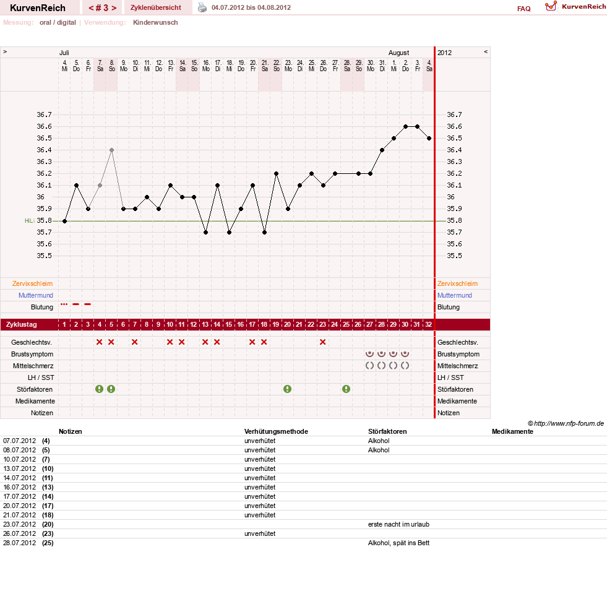Click the KurvenReich title at top left
Image resolution: width=607 pixels, height=604 pixels.
coord(38,8)
